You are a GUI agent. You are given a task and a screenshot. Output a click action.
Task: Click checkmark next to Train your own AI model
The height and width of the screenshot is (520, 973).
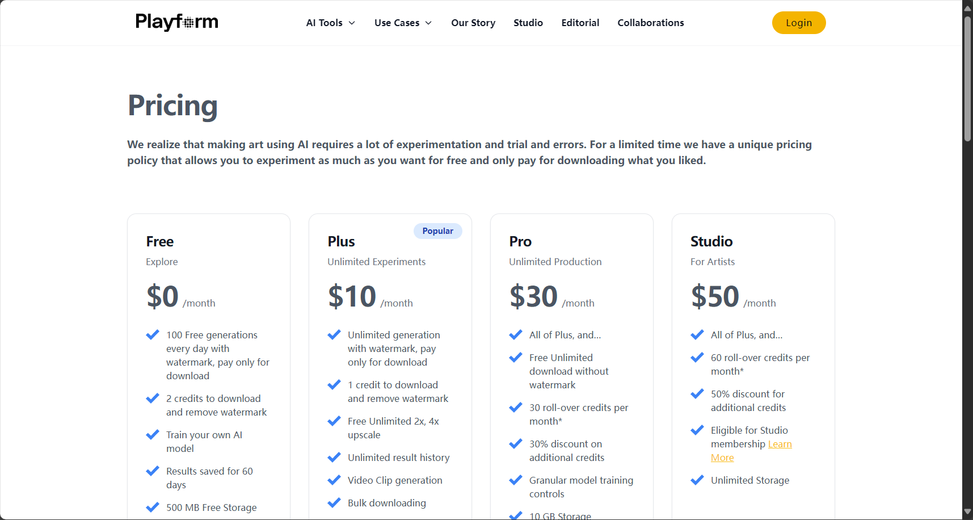(x=153, y=435)
